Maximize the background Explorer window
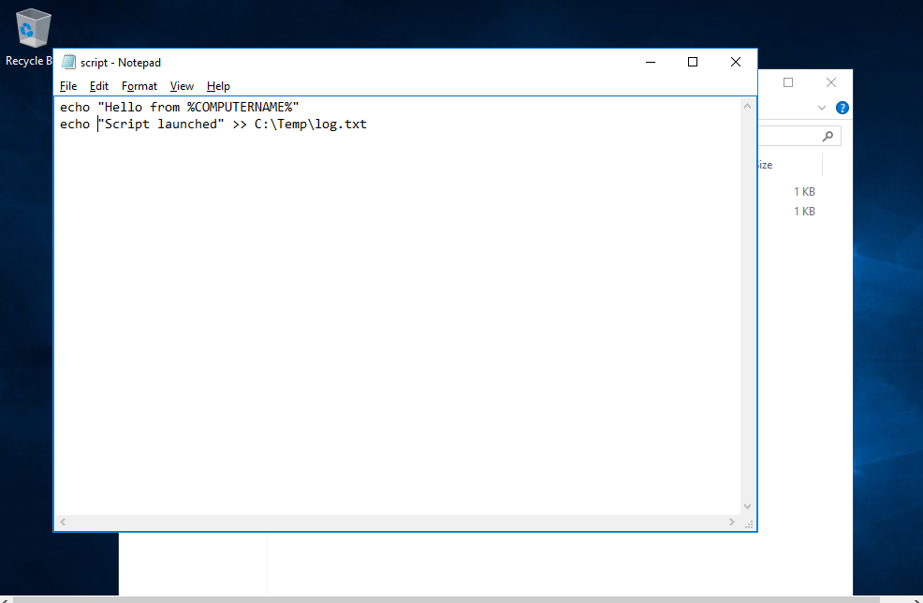The height and width of the screenshot is (603, 923). click(788, 82)
